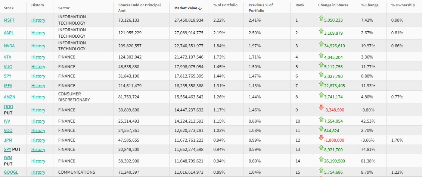Open the MSFT stock ticker link
422x177 pixels.
(9, 20)
